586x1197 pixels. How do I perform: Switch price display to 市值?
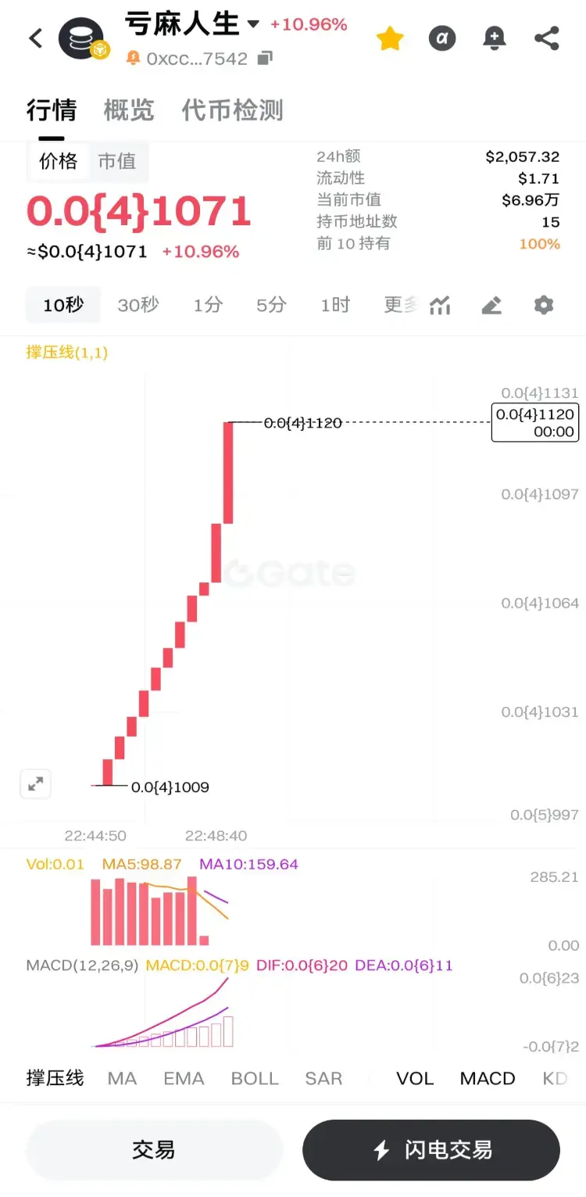click(x=117, y=161)
